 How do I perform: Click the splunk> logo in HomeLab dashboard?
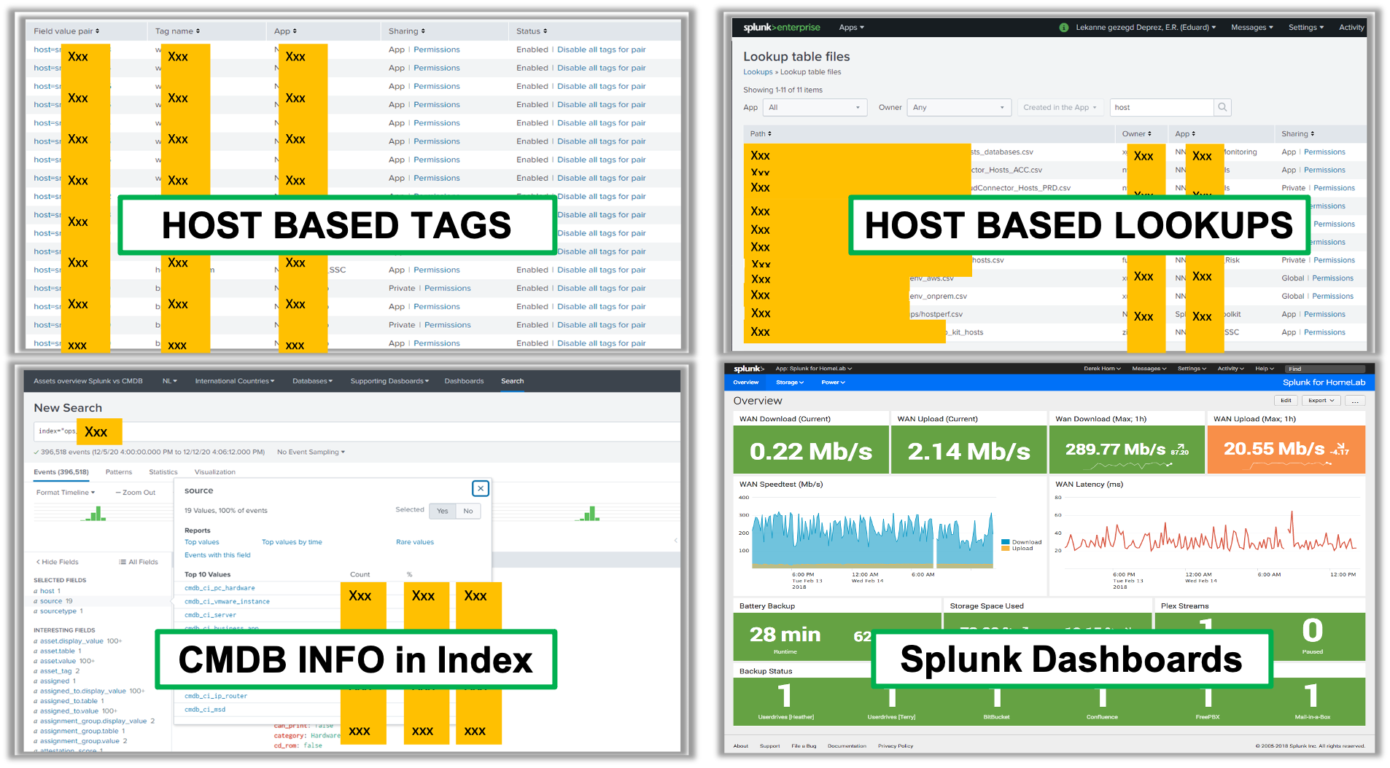point(748,369)
